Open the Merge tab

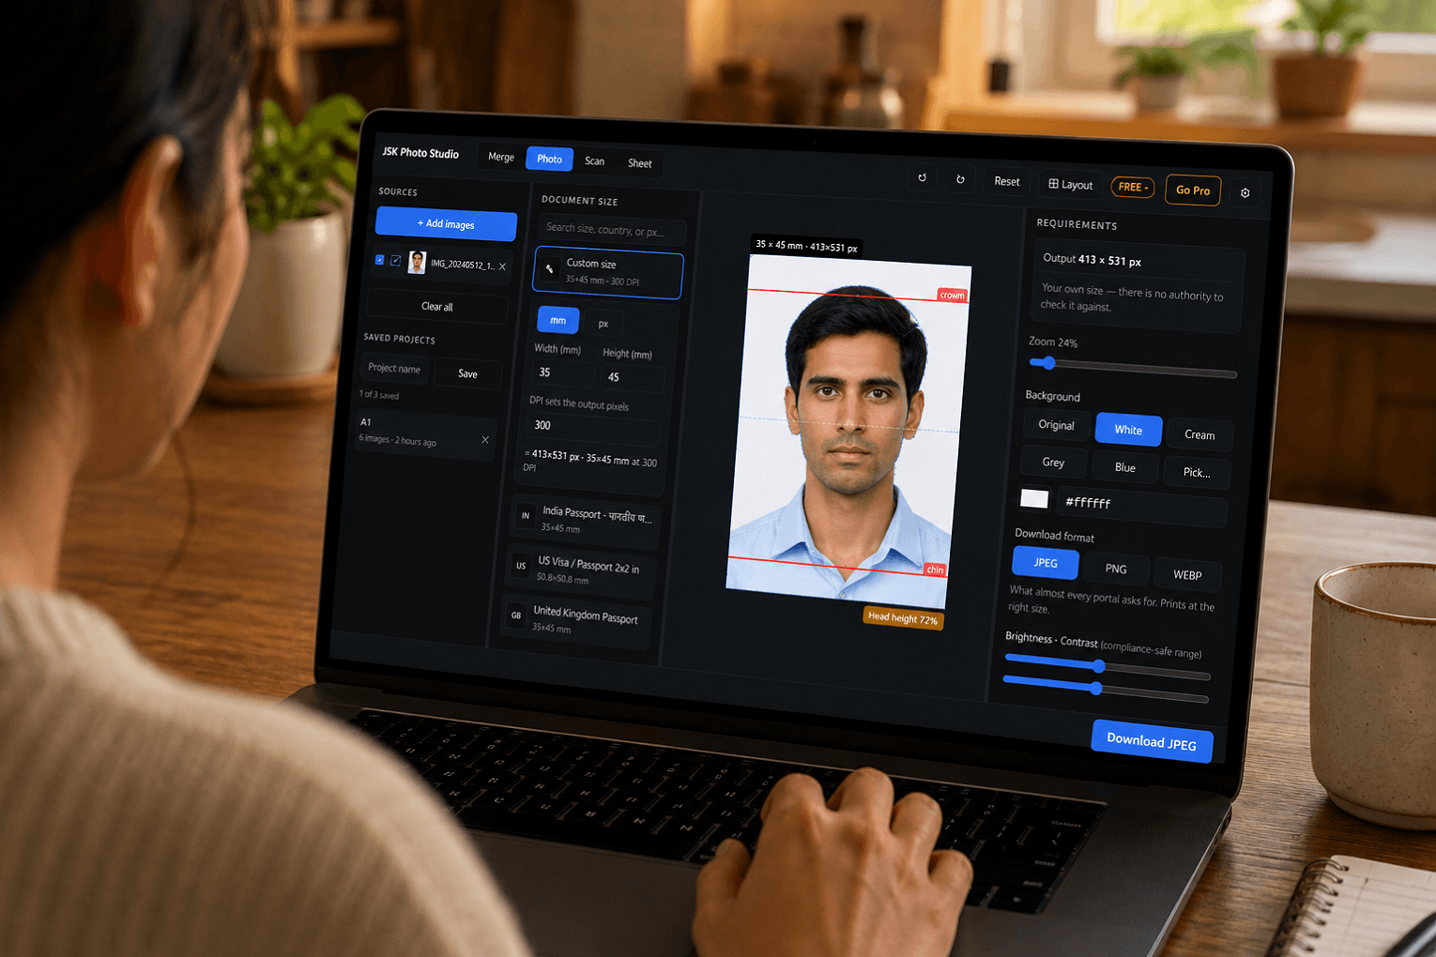click(x=501, y=157)
